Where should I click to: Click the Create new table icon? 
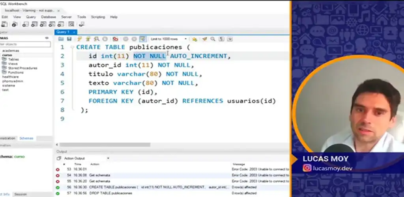(34, 24)
